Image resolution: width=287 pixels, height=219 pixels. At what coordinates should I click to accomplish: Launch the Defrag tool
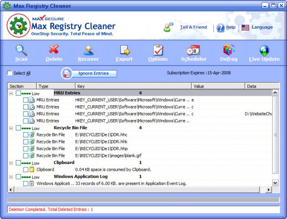tap(229, 50)
